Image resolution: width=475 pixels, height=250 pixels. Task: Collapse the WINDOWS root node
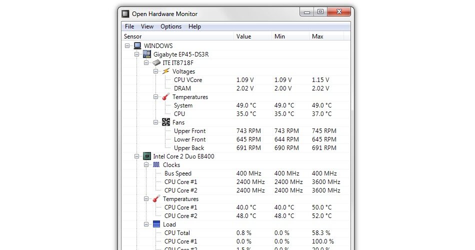(x=127, y=46)
